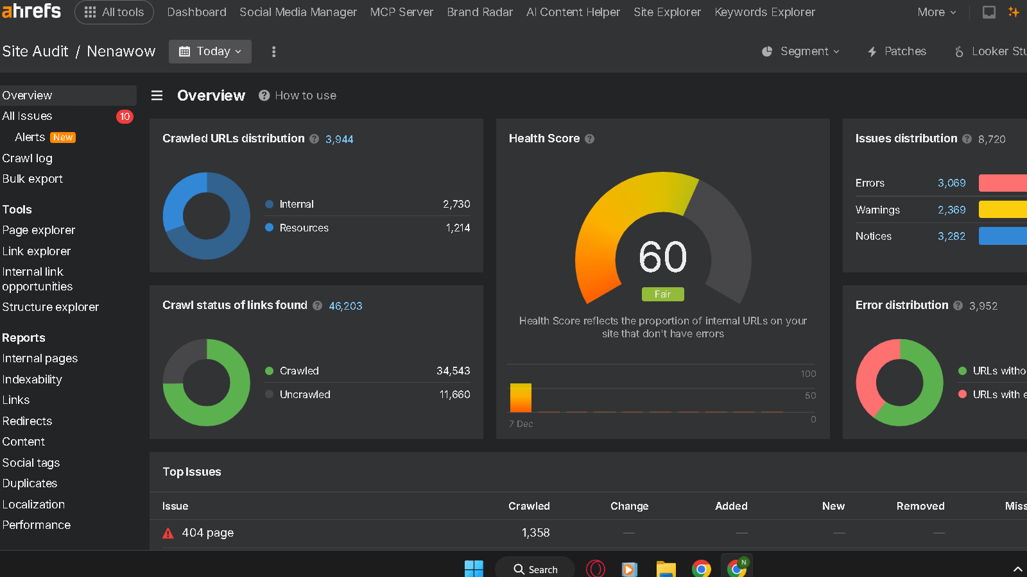Toggle the sidebar hamburger menu icon

click(157, 96)
